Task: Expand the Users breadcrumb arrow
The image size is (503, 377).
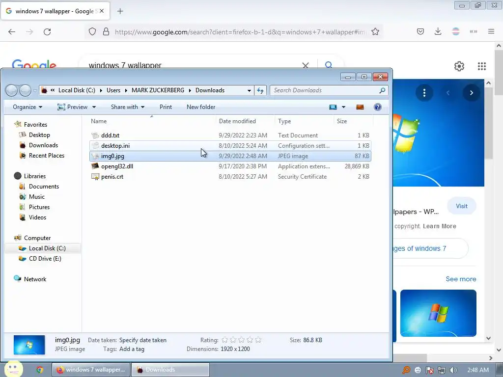Action: 126,90
